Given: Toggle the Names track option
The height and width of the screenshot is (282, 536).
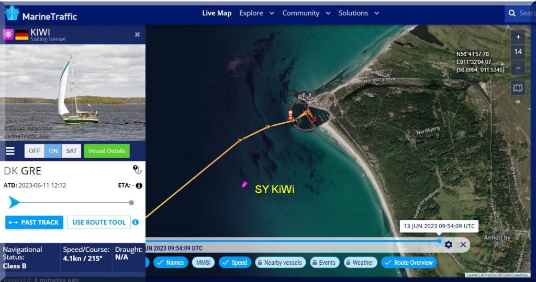Looking at the screenshot, I should click(170, 263).
